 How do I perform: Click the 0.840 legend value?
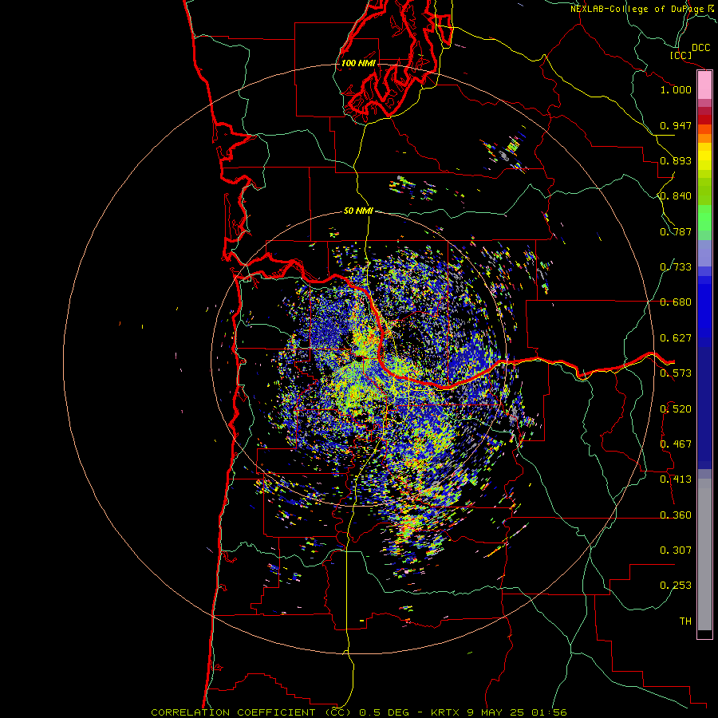(676, 196)
